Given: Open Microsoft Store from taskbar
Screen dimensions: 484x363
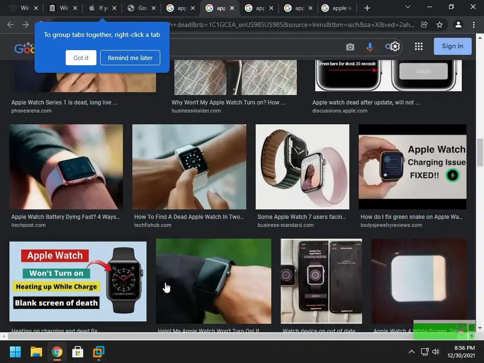Looking at the screenshot, I should (x=78, y=352).
